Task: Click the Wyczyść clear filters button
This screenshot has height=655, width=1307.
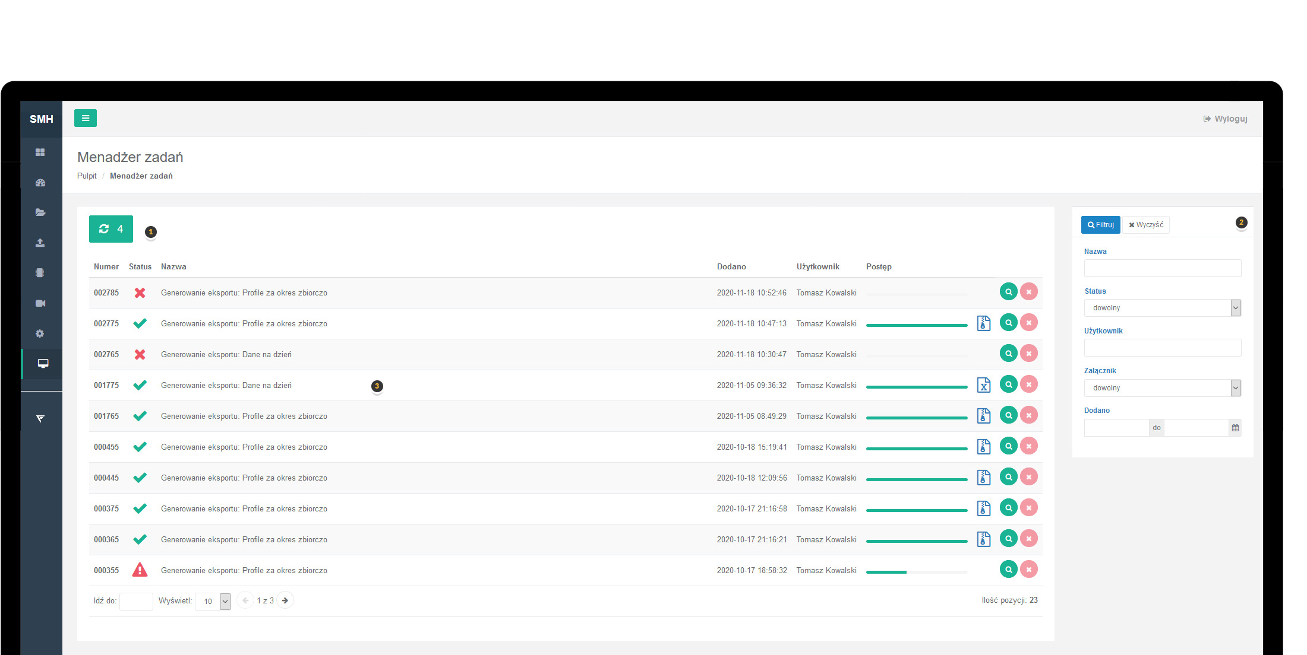Action: pyautogui.click(x=1146, y=225)
